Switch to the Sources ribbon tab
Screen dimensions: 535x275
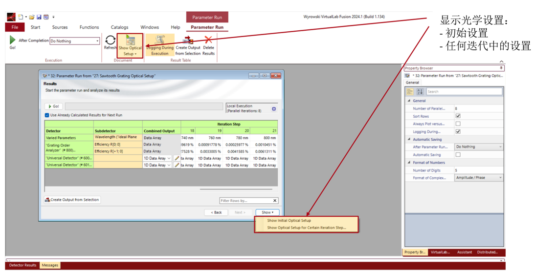coord(60,27)
